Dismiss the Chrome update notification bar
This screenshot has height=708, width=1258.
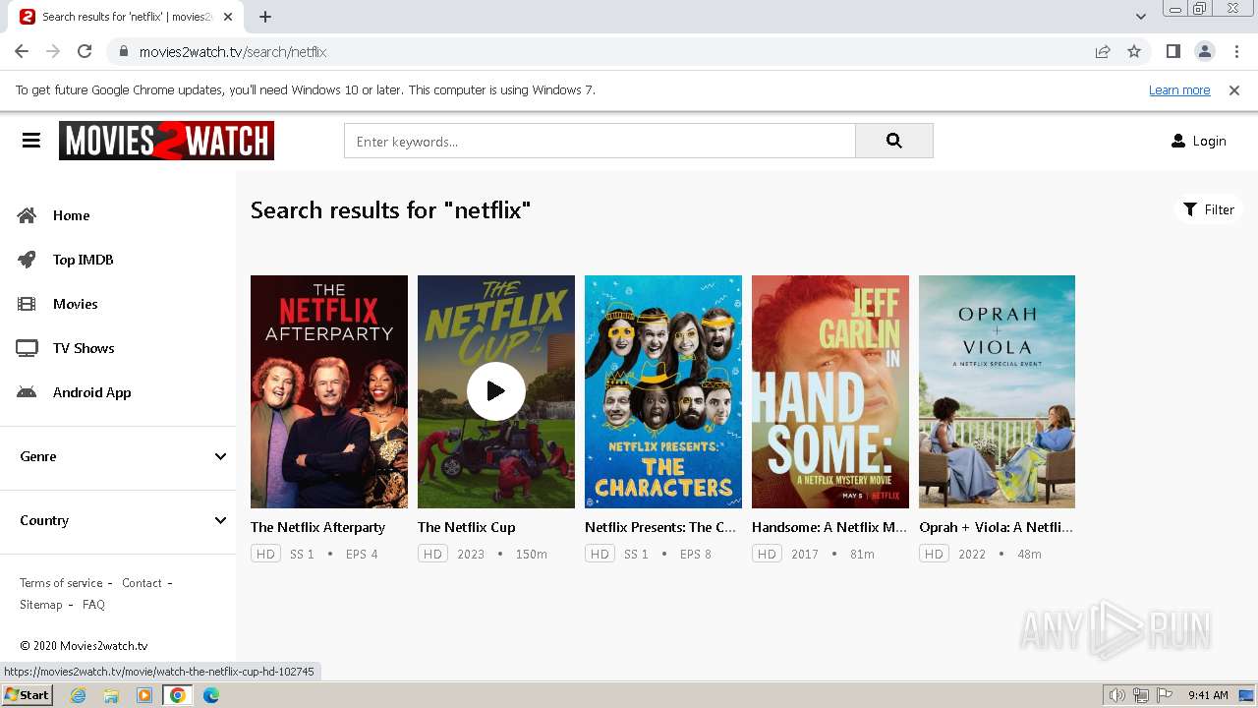tap(1234, 90)
